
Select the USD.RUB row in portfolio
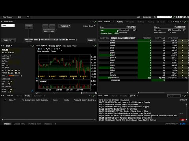tap(143, 78)
